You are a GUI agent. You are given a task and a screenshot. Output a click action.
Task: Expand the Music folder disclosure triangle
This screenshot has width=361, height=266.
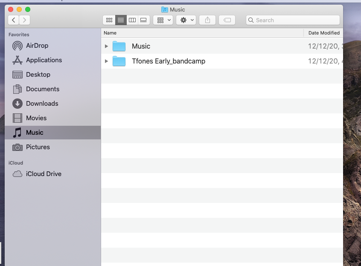106,46
